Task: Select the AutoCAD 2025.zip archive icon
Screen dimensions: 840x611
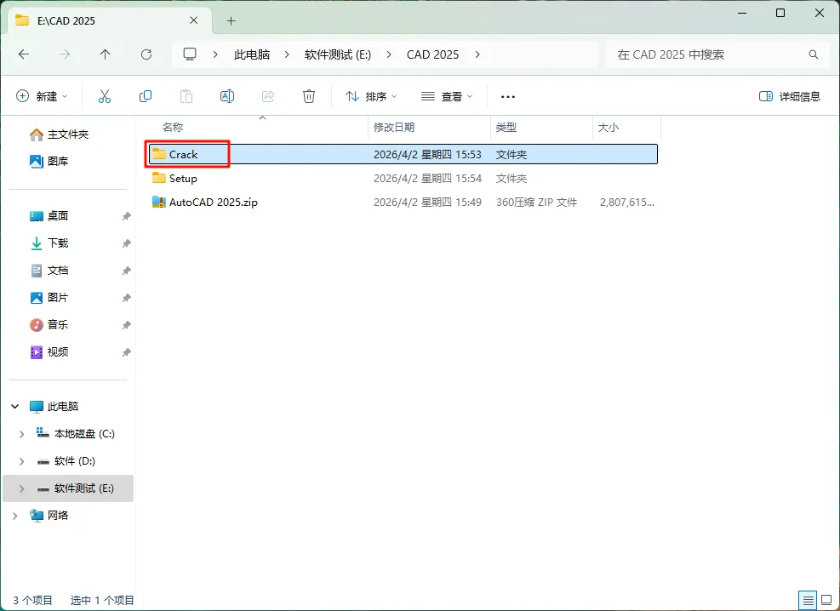Action: (158, 202)
